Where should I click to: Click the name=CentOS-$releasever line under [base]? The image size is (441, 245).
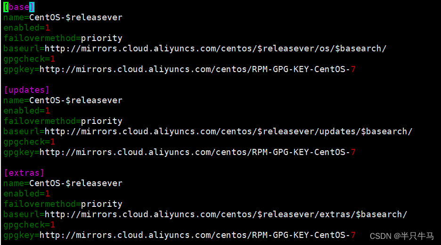coord(63,17)
